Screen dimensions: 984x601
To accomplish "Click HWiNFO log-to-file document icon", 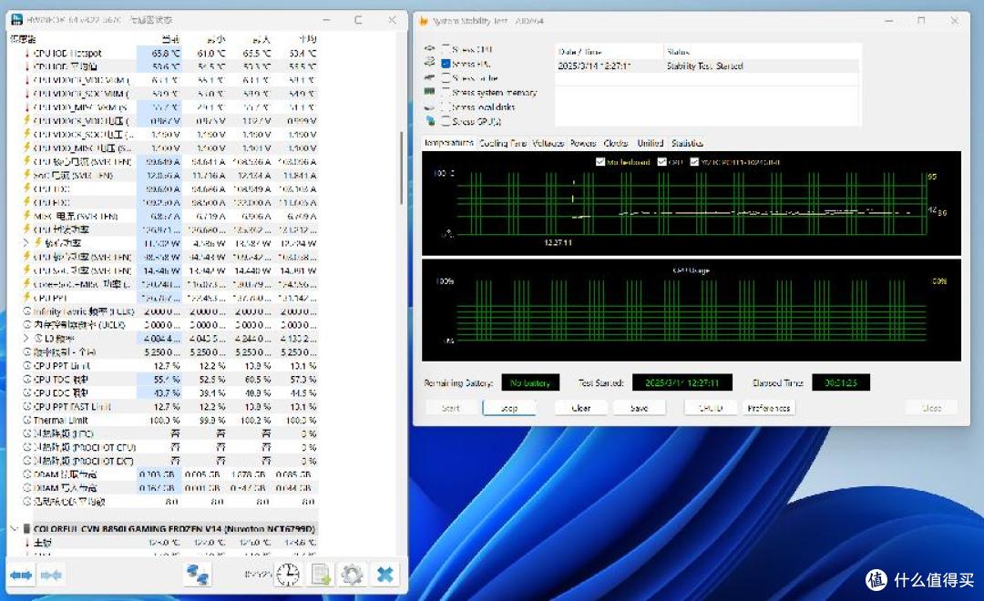I will click(x=321, y=575).
